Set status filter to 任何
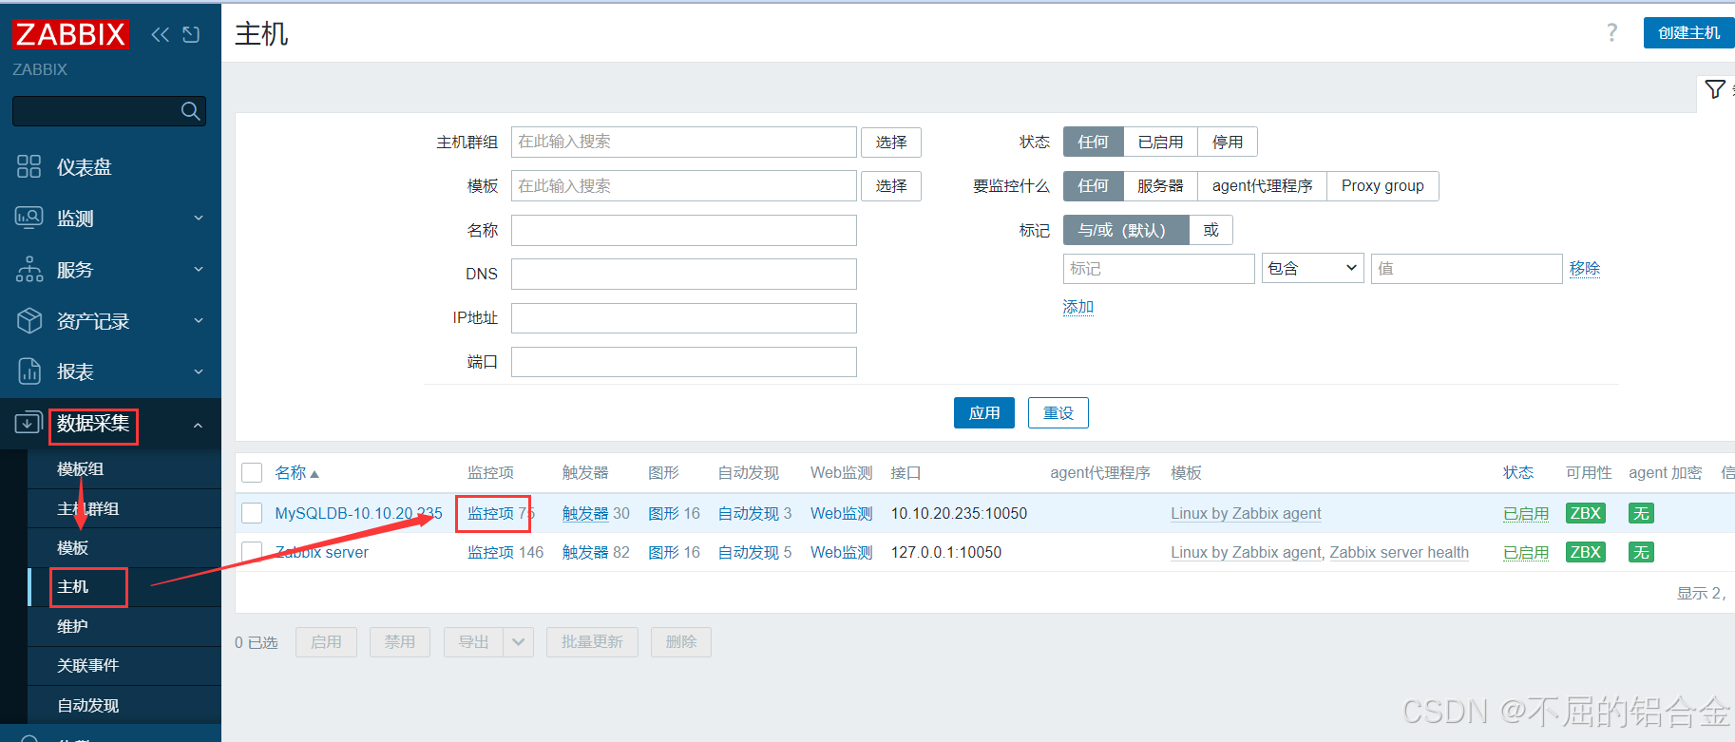The width and height of the screenshot is (1735, 742). pyautogui.click(x=1093, y=142)
